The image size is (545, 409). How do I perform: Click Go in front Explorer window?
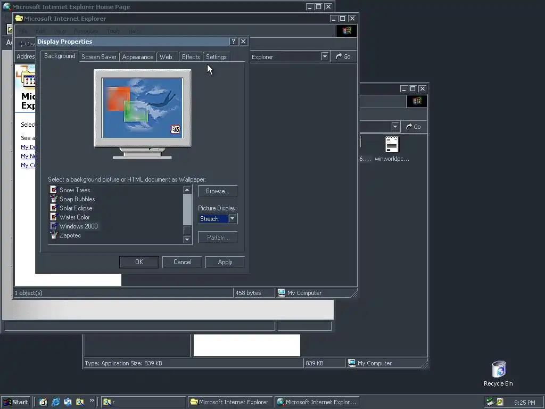tap(343, 56)
